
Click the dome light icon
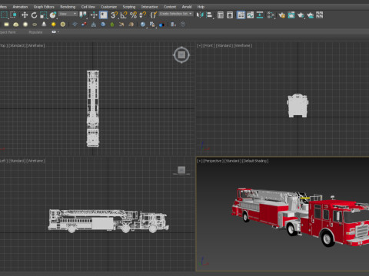click(x=15, y=25)
